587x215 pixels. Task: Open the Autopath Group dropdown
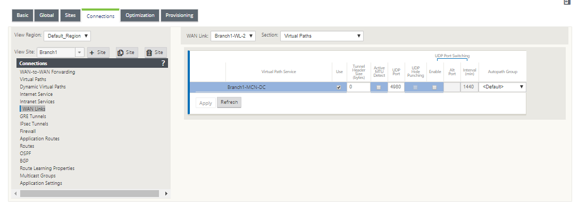point(502,87)
